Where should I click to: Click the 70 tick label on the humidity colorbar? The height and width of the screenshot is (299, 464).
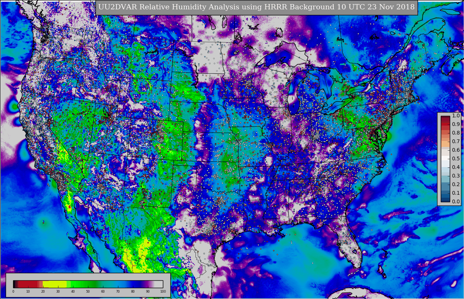tap(118, 291)
